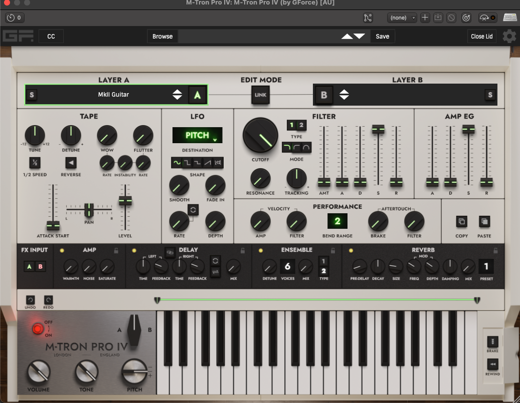The width and height of the screenshot is (520, 403).
Task: Solo Layer A with the S button
Action: 32,95
